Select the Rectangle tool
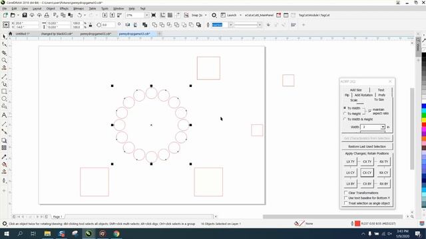The height and width of the screenshot is (239, 426). click(x=4, y=92)
